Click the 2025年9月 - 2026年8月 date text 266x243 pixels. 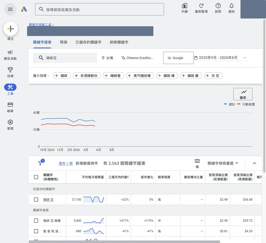tap(218, 58)
